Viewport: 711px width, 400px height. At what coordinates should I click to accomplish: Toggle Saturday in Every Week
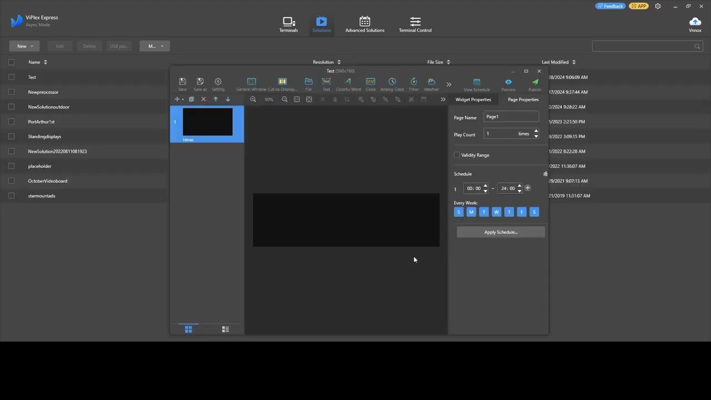(x=534, y=212)
